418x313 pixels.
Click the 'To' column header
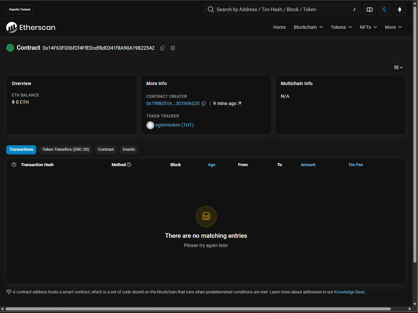click(279, 165)
